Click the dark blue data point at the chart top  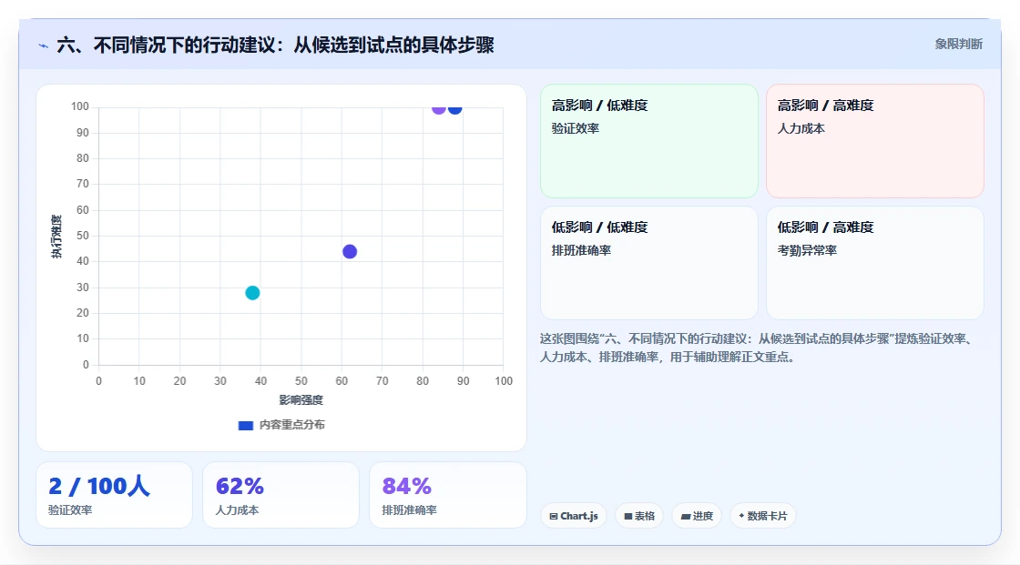click(x=454, y=109)
